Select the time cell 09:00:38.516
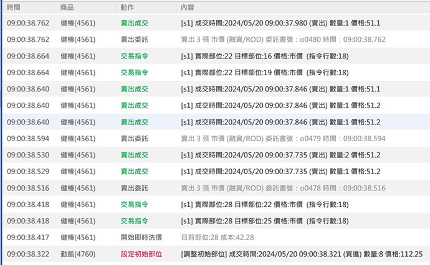430x265 pixels. (28, 188)
